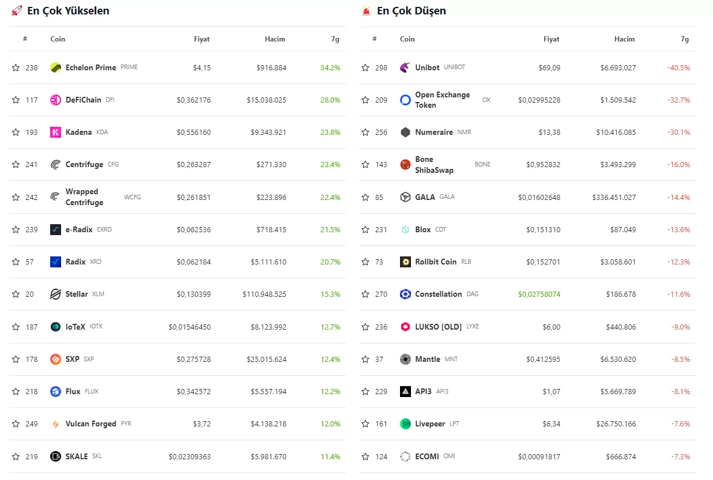
Task: Click DeFiChain's rank number 117
Action: click(32, 100)
